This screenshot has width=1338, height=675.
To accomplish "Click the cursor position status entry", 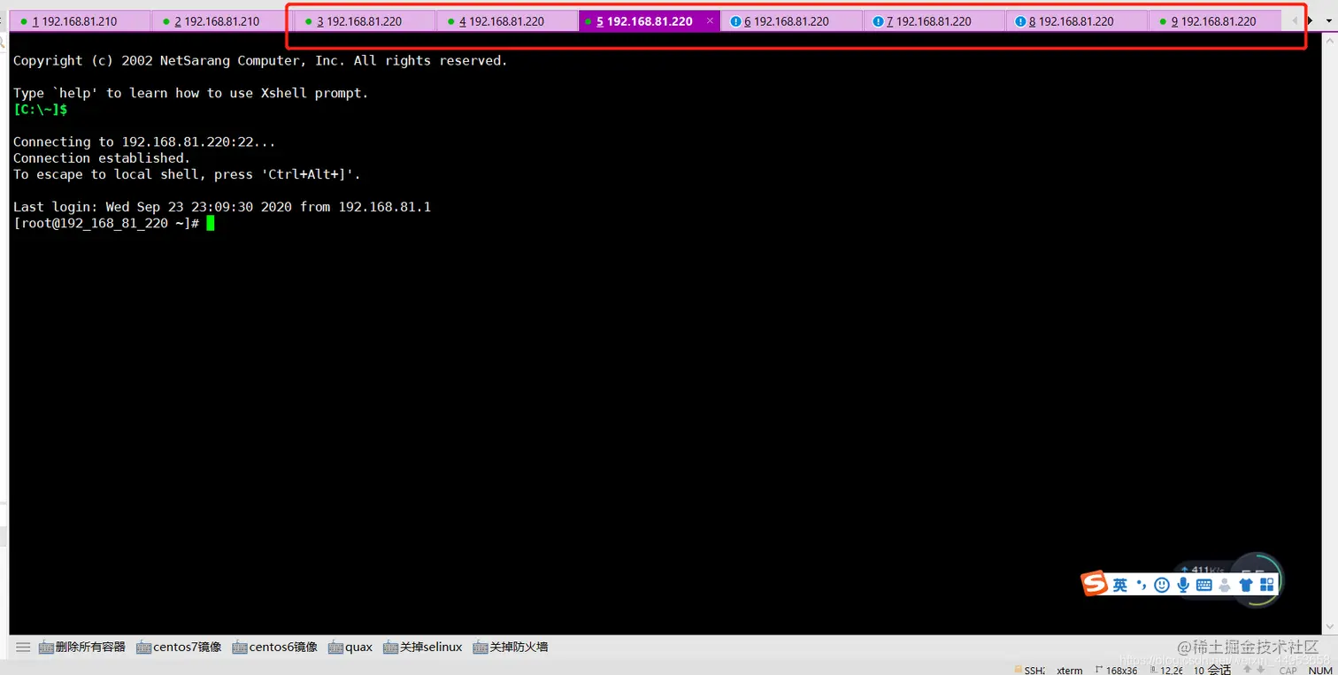I will 1167,671.
